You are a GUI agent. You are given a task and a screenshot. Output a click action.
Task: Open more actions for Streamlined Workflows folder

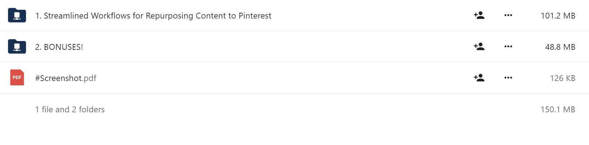(x=508, y=15)
